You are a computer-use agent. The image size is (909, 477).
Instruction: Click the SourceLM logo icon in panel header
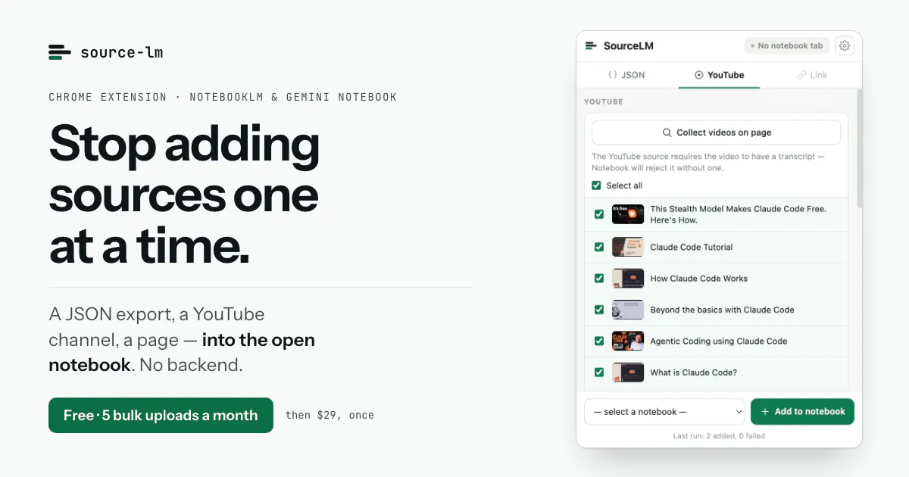pyautogui.click(x=591, y=46)
